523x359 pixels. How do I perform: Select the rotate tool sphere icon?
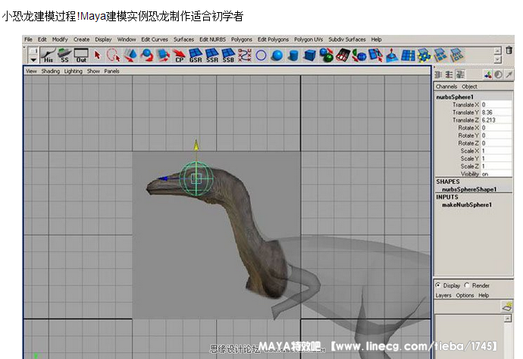(x=146, y=55)
